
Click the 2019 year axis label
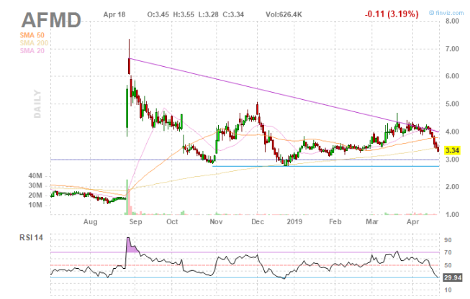[x=294, y=222]
